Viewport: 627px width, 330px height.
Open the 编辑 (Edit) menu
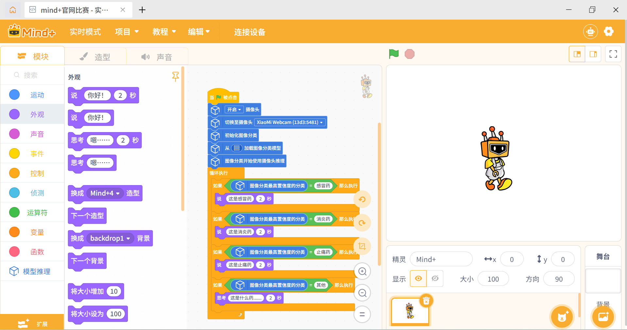[x=198, y=31]
